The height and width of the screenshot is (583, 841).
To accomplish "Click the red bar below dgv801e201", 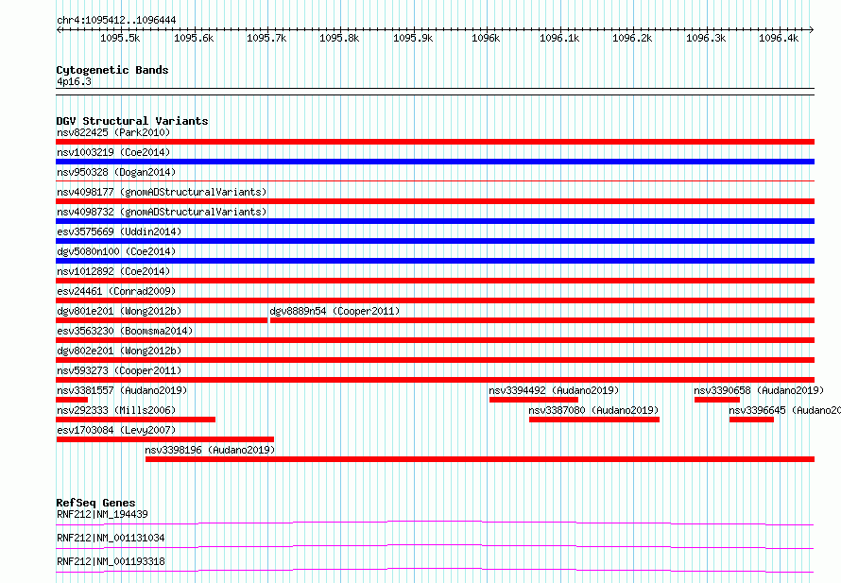I will (x=162, y=320).
